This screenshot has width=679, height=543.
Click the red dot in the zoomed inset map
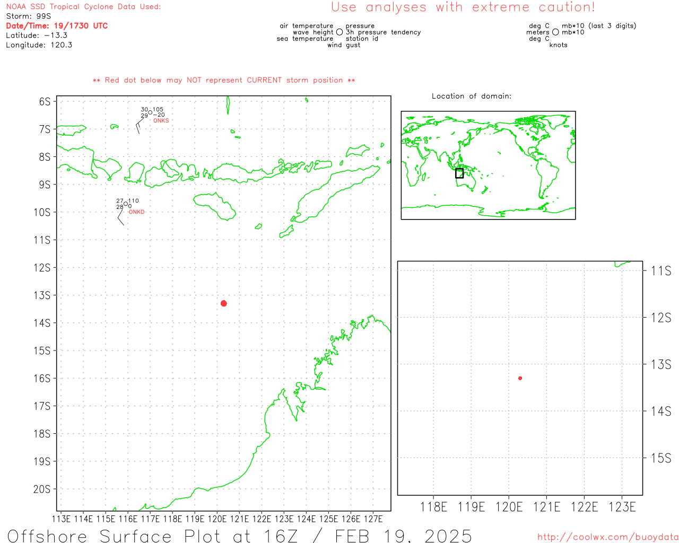(x=520, y=378)
